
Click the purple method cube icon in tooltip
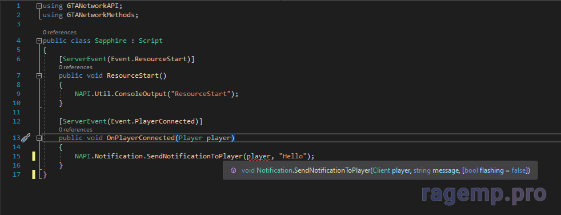point(233,170)
